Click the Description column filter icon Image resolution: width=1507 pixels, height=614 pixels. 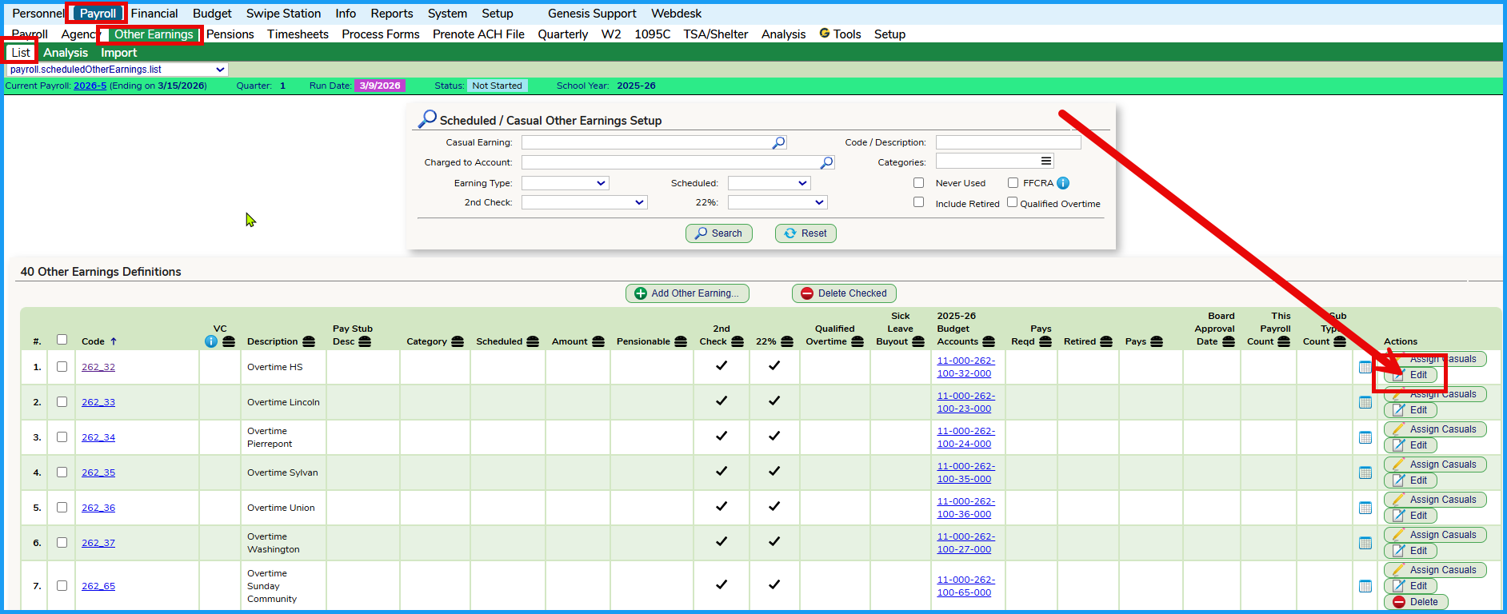309,341
